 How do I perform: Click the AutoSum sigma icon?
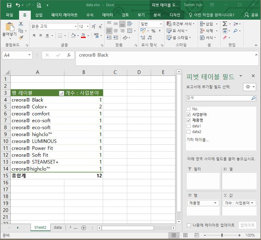tap(225, 24)
